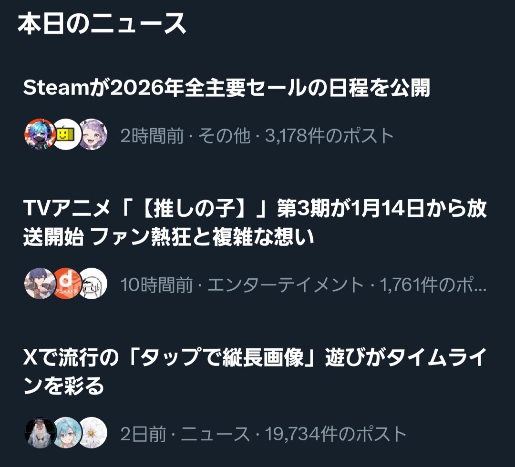Click the second line ファン熱狂と複雑な想い
Viewport: 515px width, 467px height.
202,237
